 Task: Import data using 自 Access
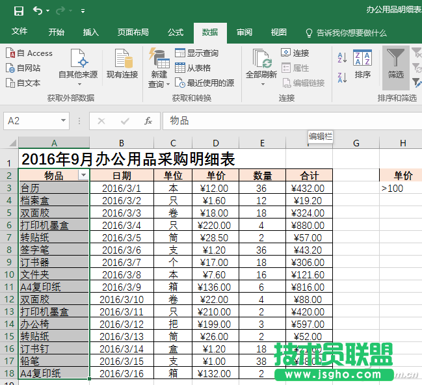pyautogui.click(x=29, y=53)
